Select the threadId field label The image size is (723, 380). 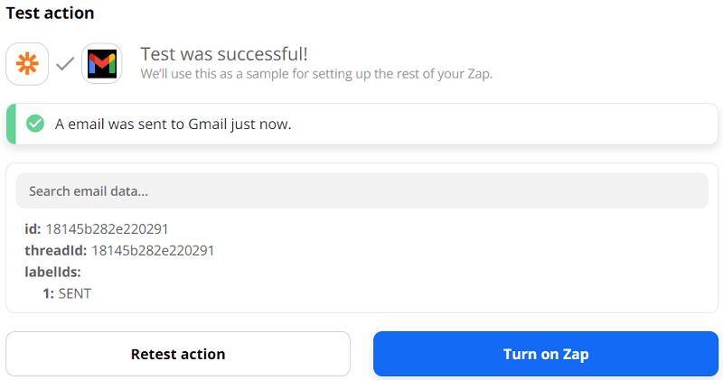tap(55, 250)
